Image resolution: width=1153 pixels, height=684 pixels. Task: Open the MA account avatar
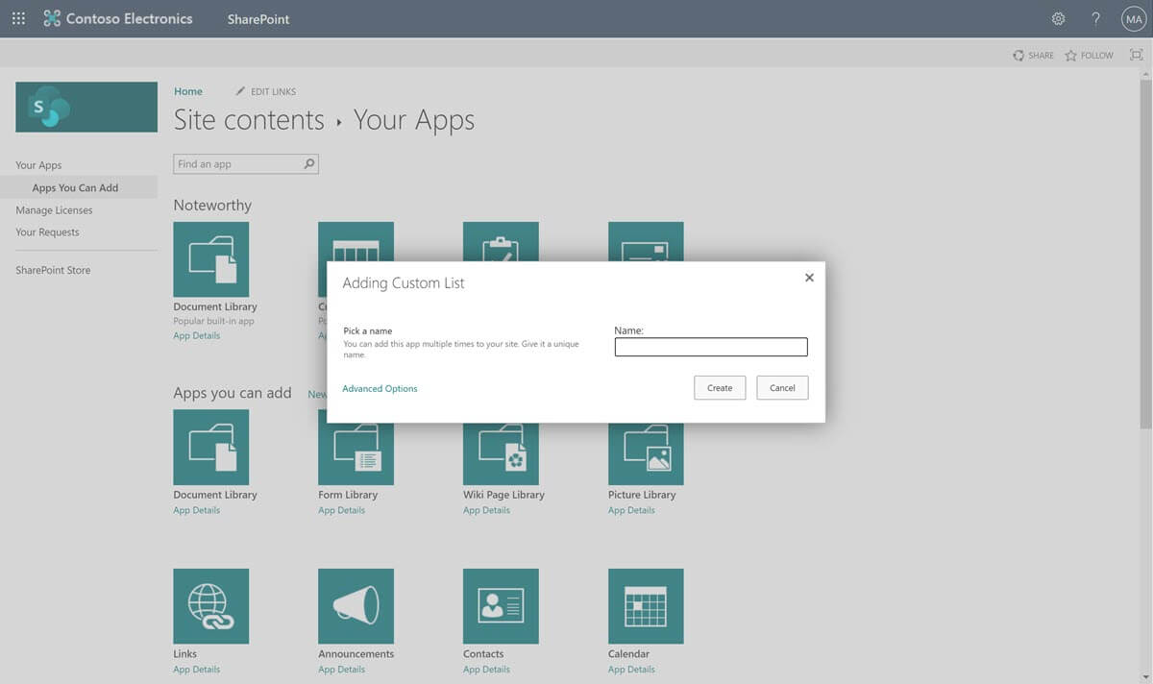(1134, 18)
